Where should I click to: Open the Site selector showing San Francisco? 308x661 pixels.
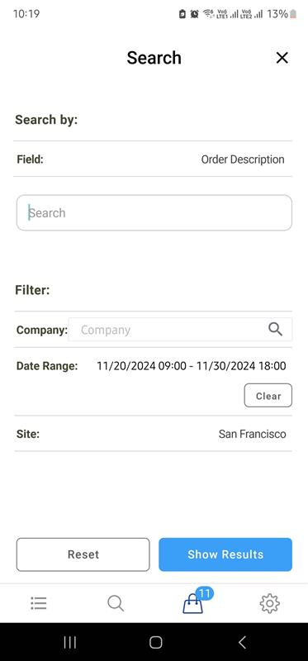pos(154,434)
